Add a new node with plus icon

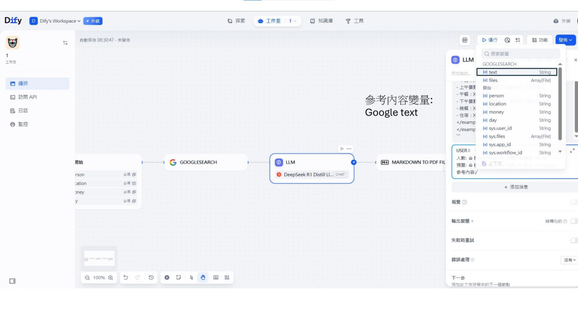pyautogui.click(x=167, y=278)
